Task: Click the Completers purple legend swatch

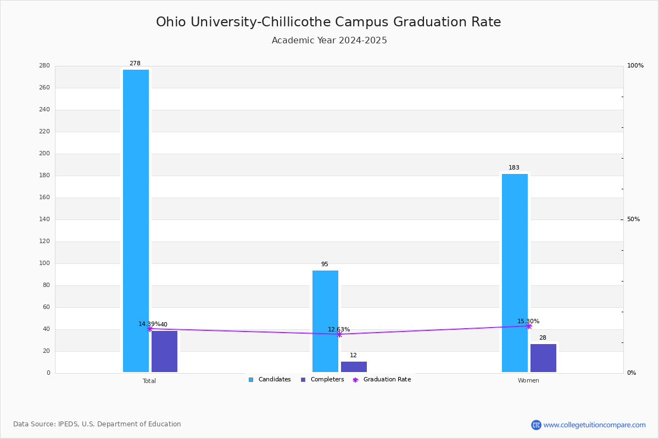Action: (303, 380)
